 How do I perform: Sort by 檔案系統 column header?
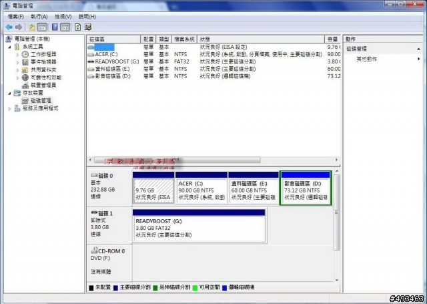point(184,39)
